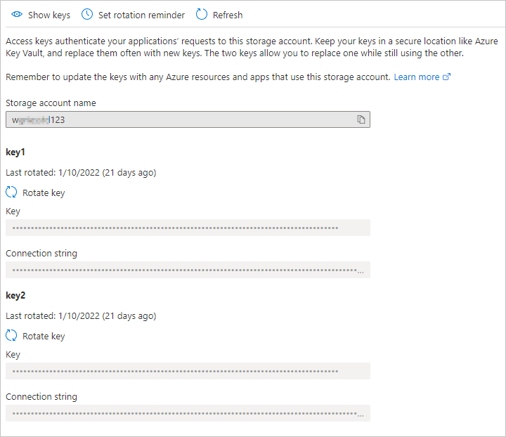Click the 'Remember to update the keys' paragraph
Viewport: 506px width, 437px height.
(197, 77)
